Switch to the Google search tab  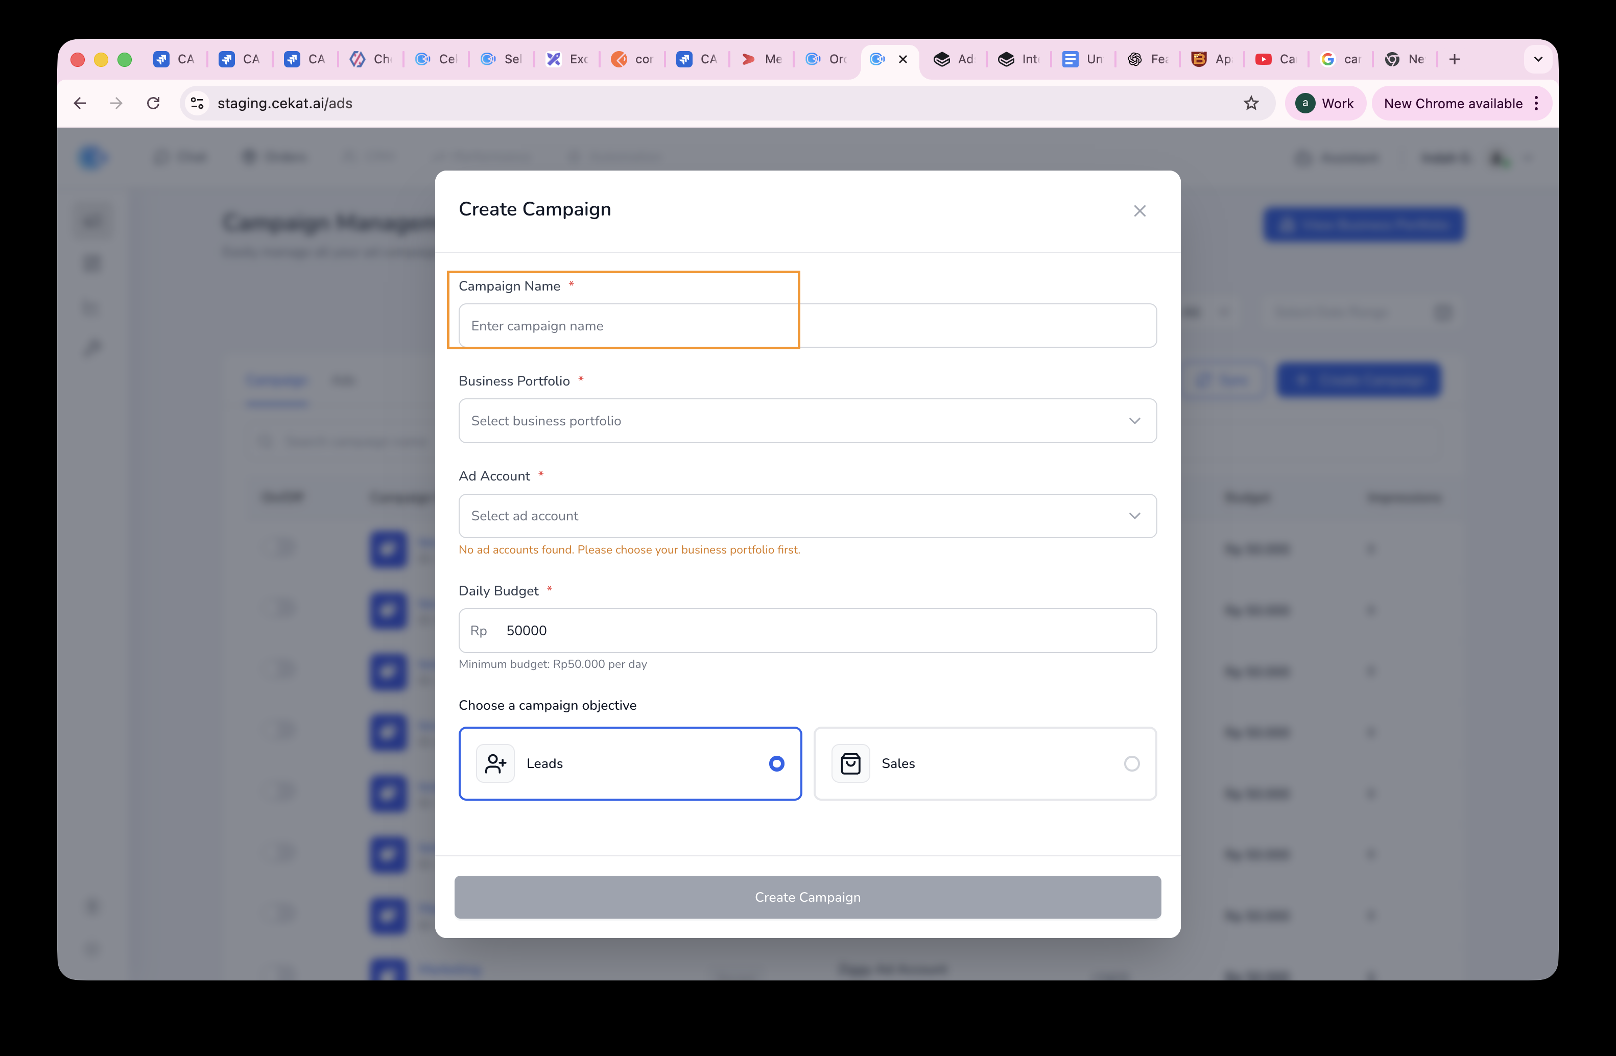[x=1340, y=60]
